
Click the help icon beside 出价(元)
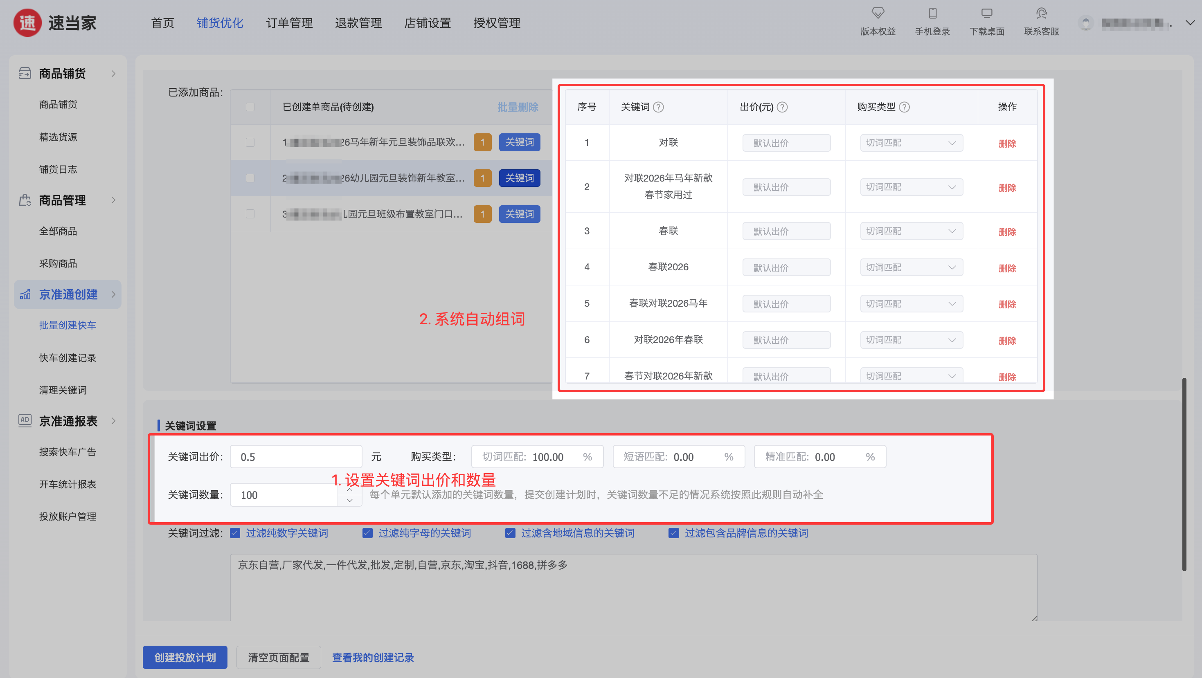tap(783, 107)
